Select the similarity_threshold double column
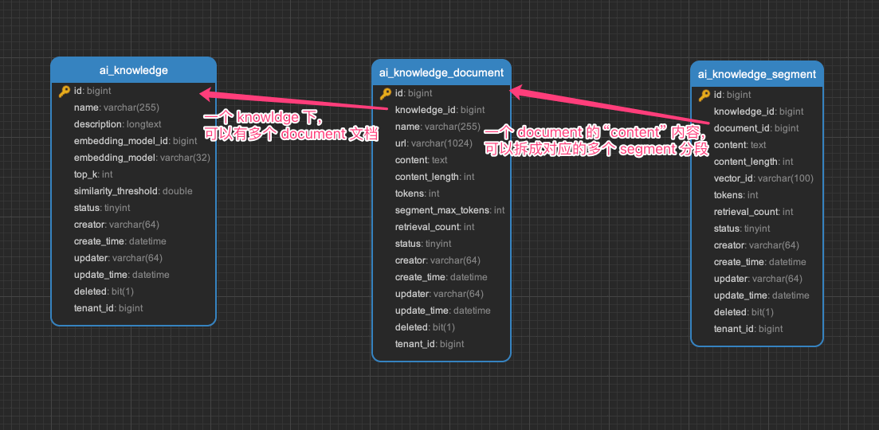 tap(133, 191)
